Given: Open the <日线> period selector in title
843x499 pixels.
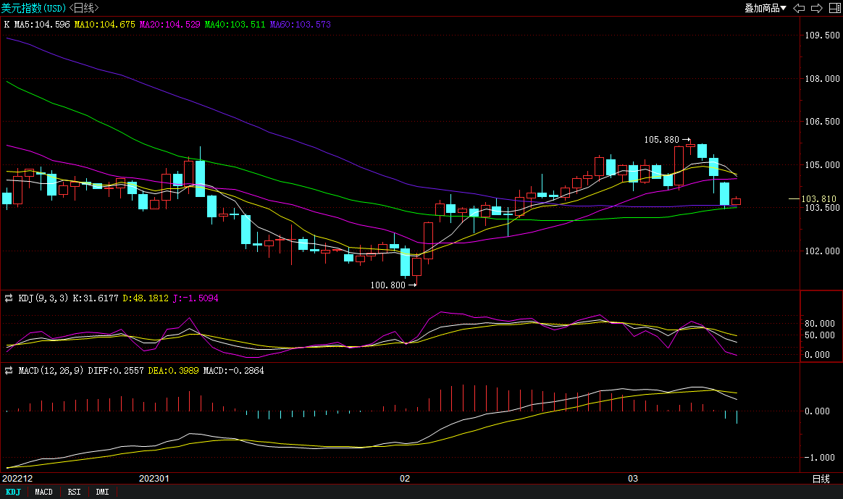Looking at the screenshot, I should click(84, 8).
